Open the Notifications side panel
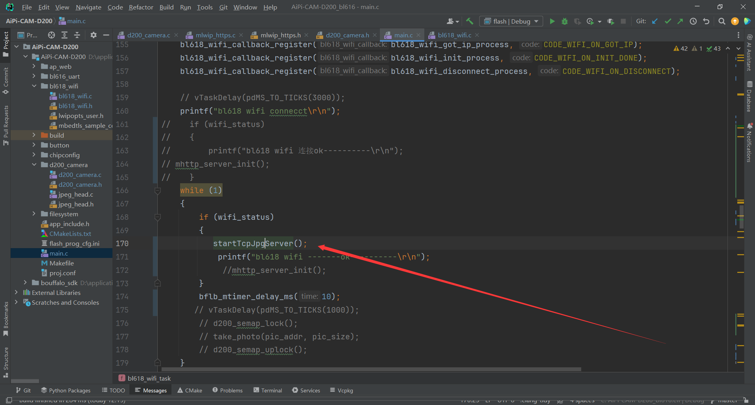Screen dimensions: 755x405 [x=749, y=142]
